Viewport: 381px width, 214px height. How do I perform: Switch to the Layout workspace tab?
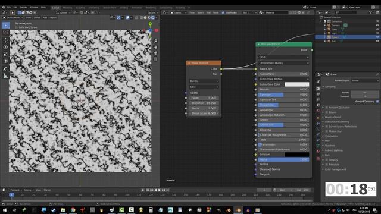click(x=55, y=8)
